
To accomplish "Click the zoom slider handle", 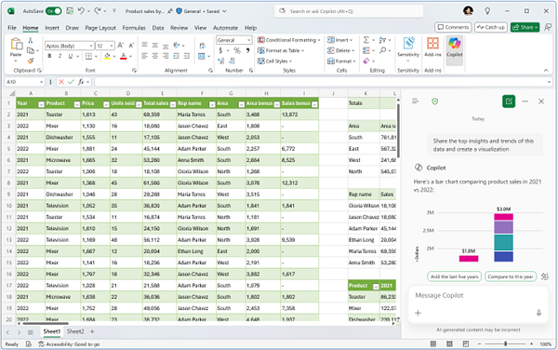I will (x=505, y=343).
